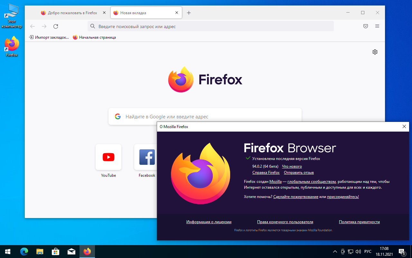
Task: Open the Windows Start menu
Action: click(8, 252)
